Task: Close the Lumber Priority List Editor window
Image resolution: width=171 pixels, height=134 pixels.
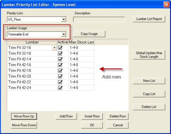Action: pos(166,5)
